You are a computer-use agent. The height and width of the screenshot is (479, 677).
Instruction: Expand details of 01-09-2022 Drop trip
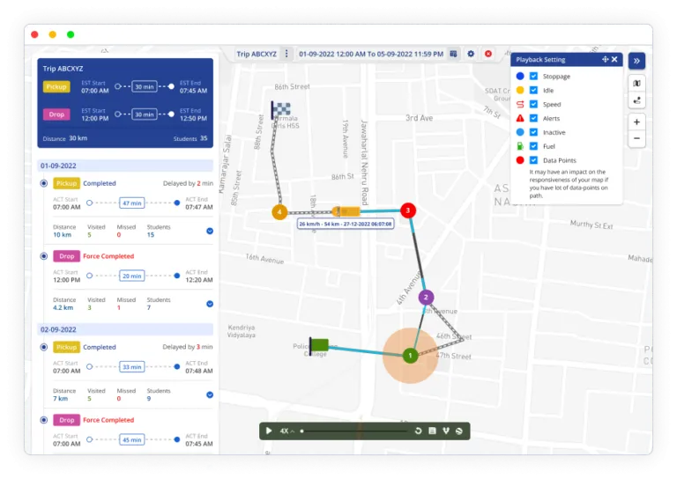[x=210, y=304]
